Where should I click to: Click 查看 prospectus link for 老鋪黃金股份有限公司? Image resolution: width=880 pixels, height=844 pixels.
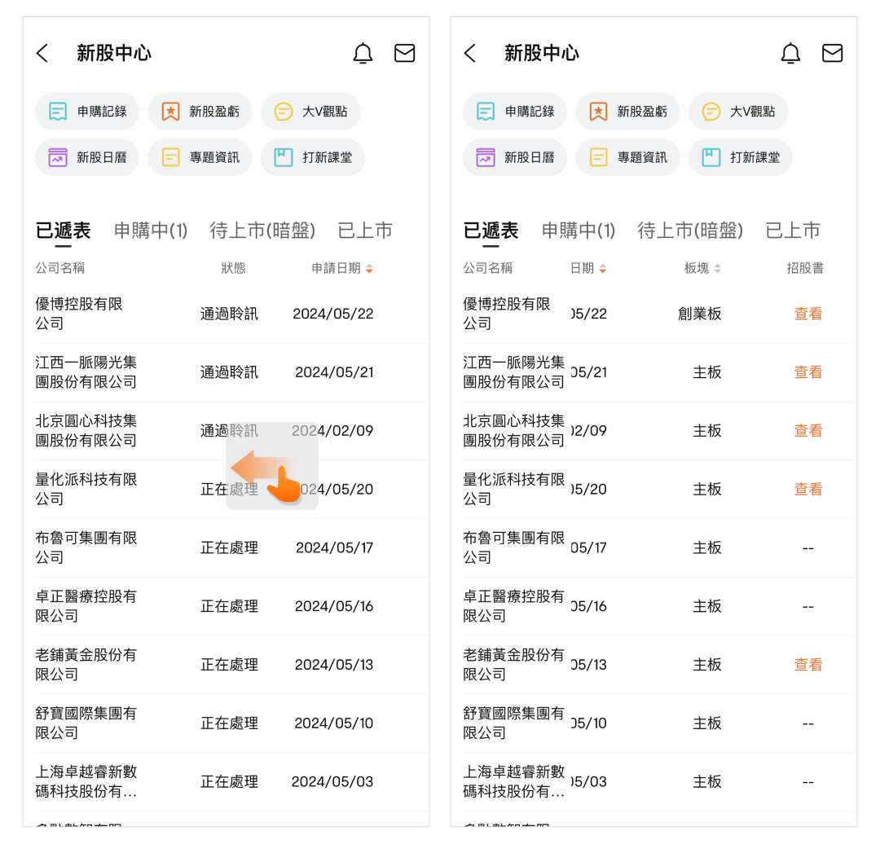tap(807, 665)
